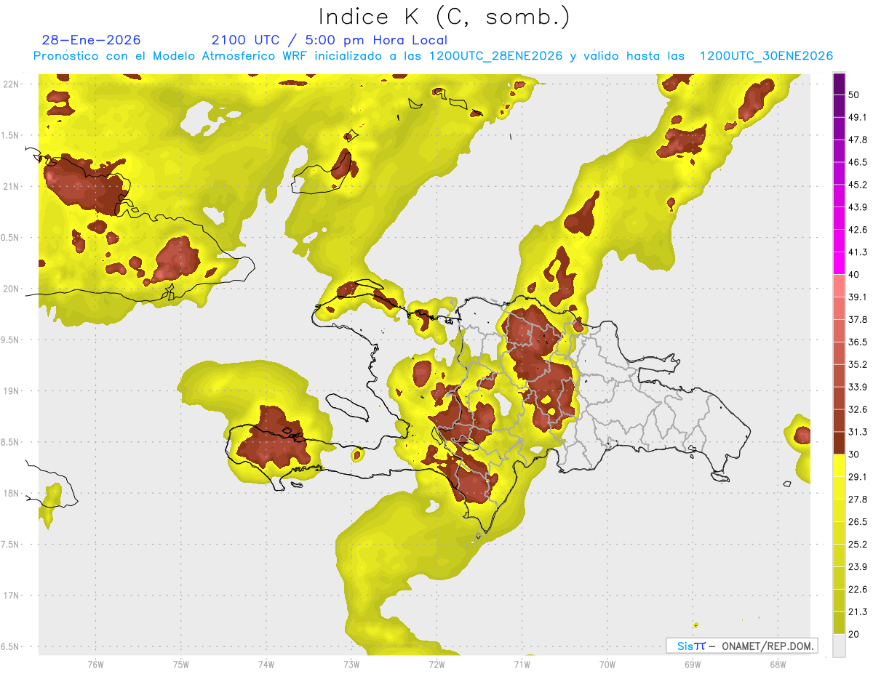
Task: Click the "74W" longitude label
Action: pyautogui.click(x=266, y=664)
